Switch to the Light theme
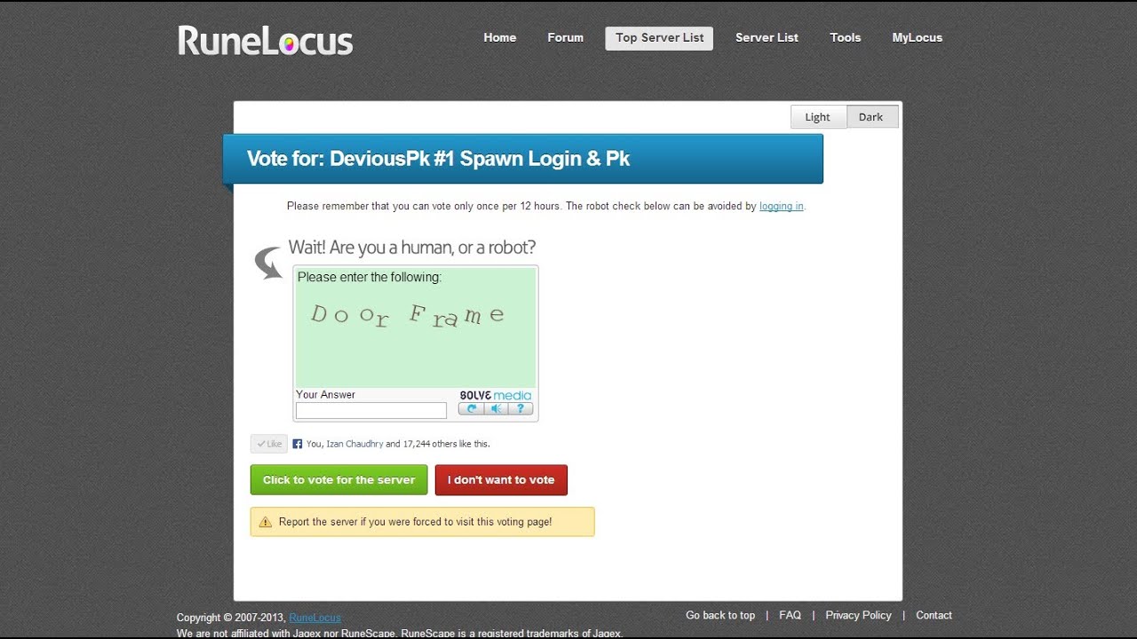Viewport: 1137px width, 639px height. point(818,117)
